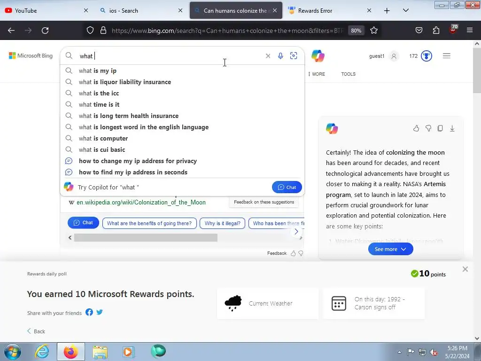Thumbs up the search result feedback

(x=293, y=253)
